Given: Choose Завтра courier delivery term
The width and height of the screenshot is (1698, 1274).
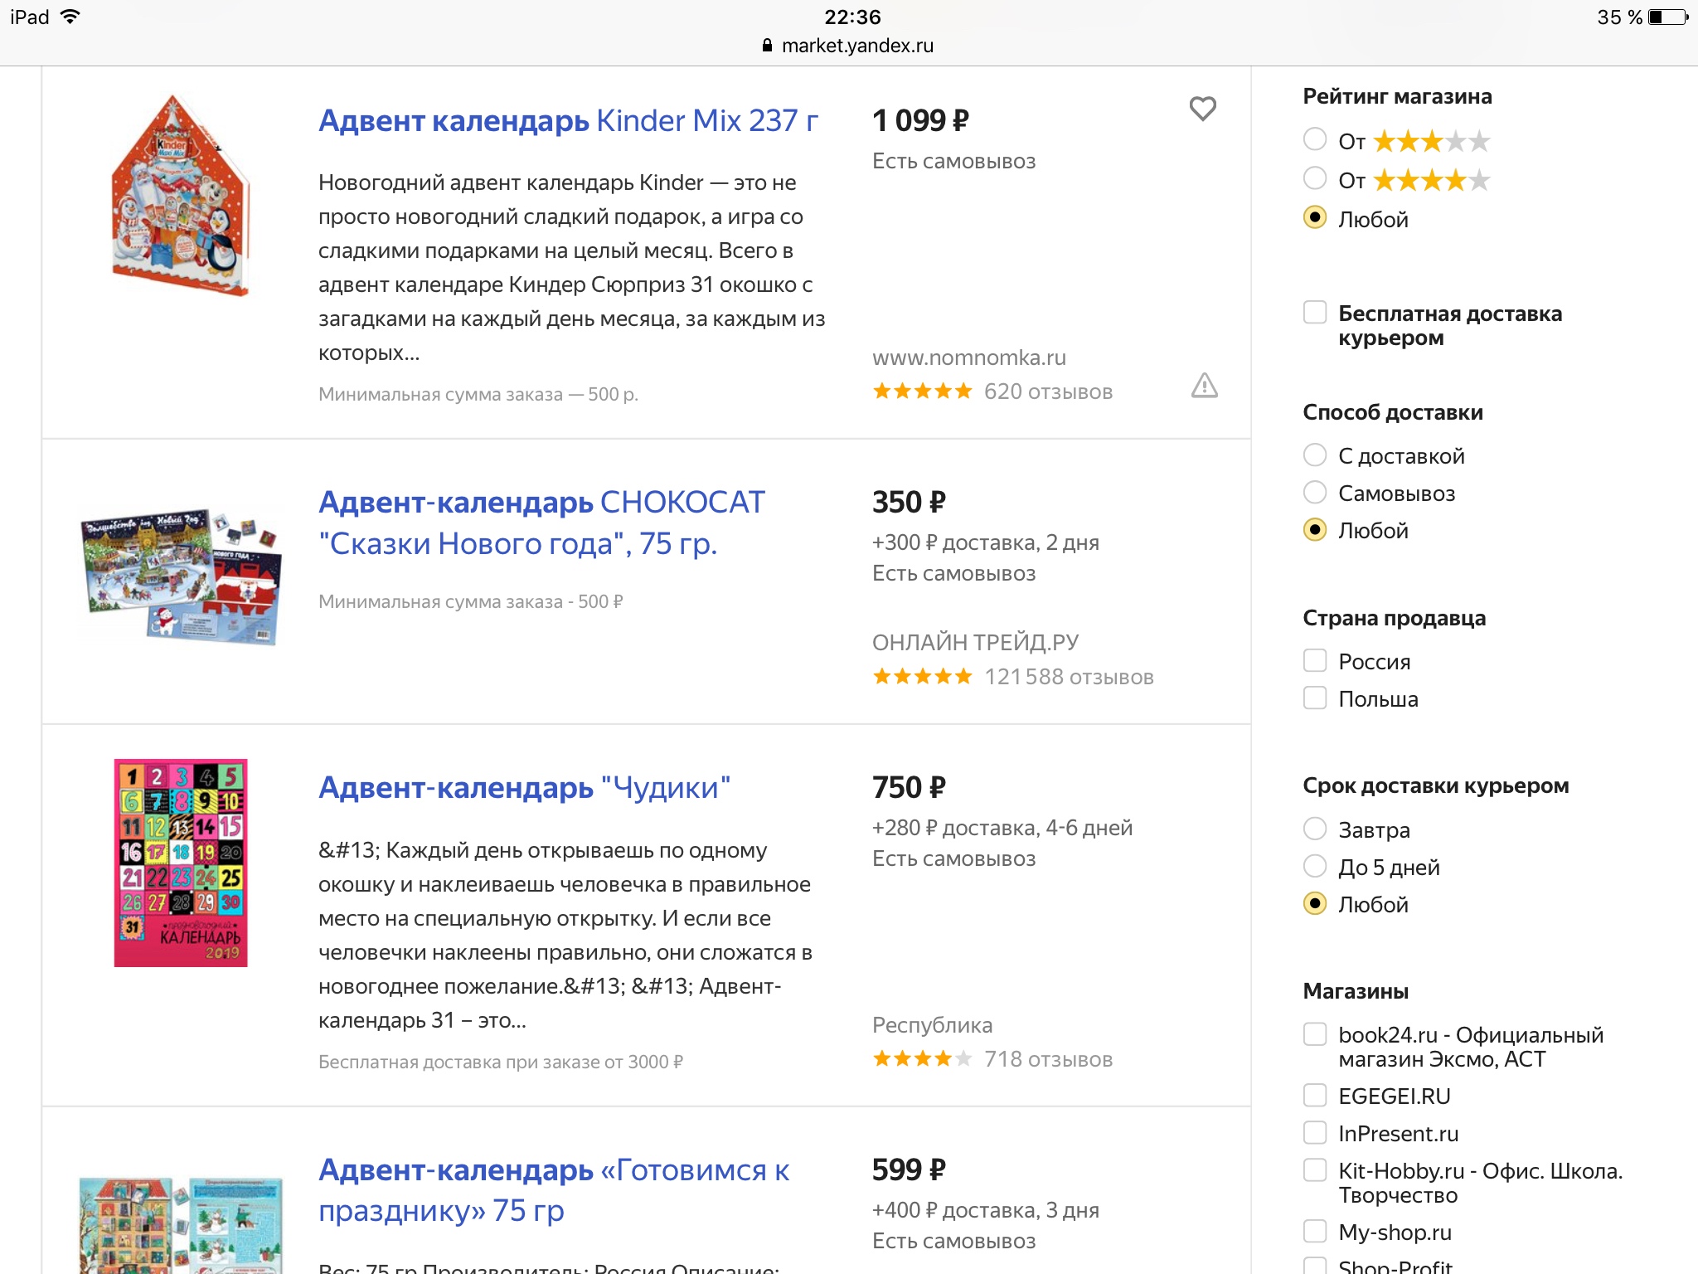Looking at the screenshot, I should (1315, 829).
